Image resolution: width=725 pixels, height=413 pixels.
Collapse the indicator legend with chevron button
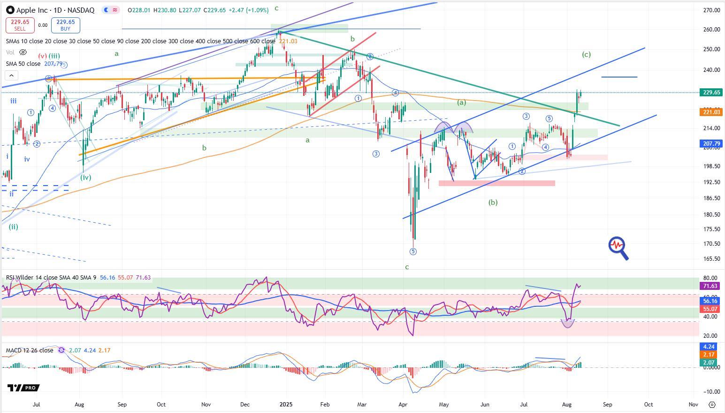(x=11, y=75)
